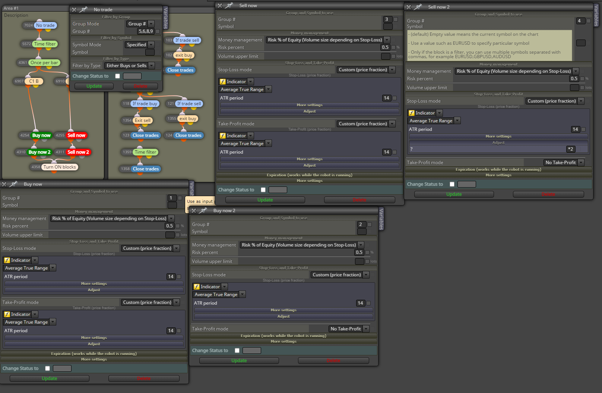Close the No trade window with its X icon

[x=74, y=10]
